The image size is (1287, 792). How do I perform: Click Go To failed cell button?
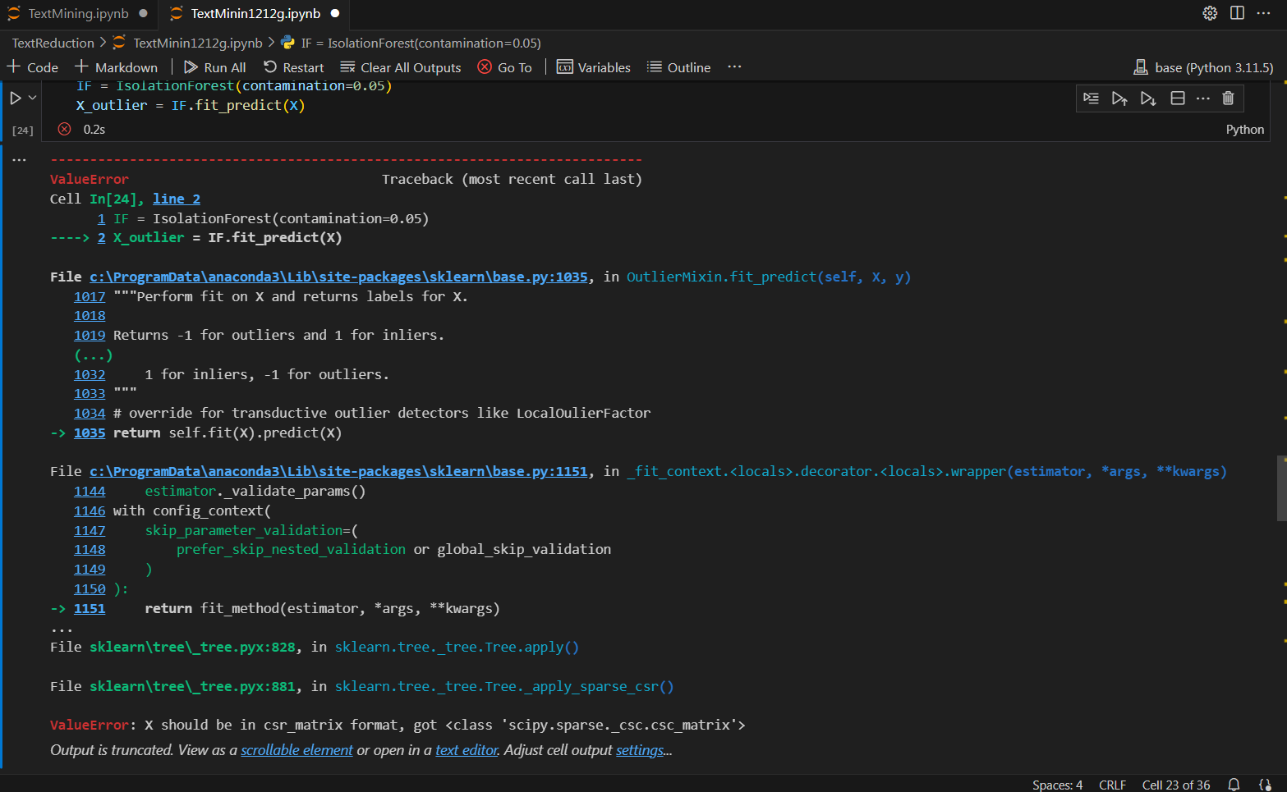tap(505, 67)
